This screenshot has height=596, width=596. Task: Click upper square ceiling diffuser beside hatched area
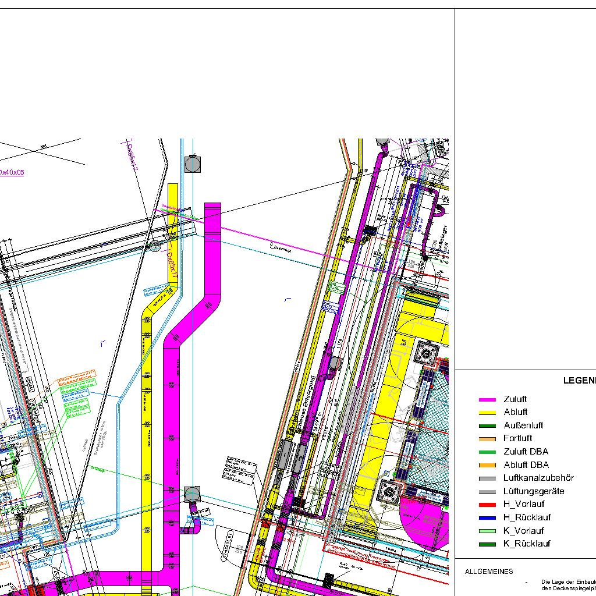click(x=430, y=352)
